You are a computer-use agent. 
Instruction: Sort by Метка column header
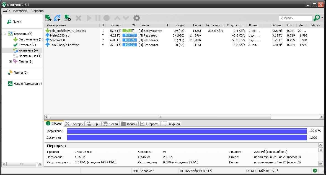click(x=316, y=25)
